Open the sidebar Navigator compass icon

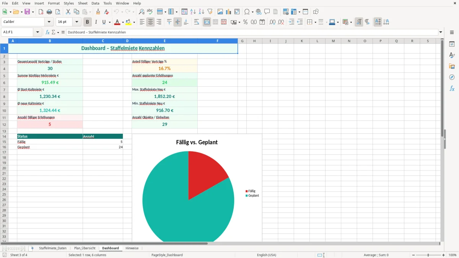452,77
